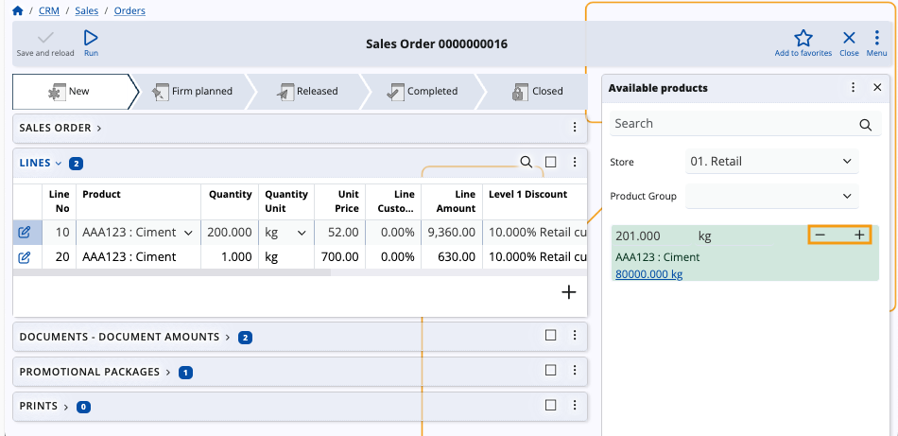Increase Ciment quantity with plus
The width and height of the screenshot is (898, 436).
click(859, 235)
